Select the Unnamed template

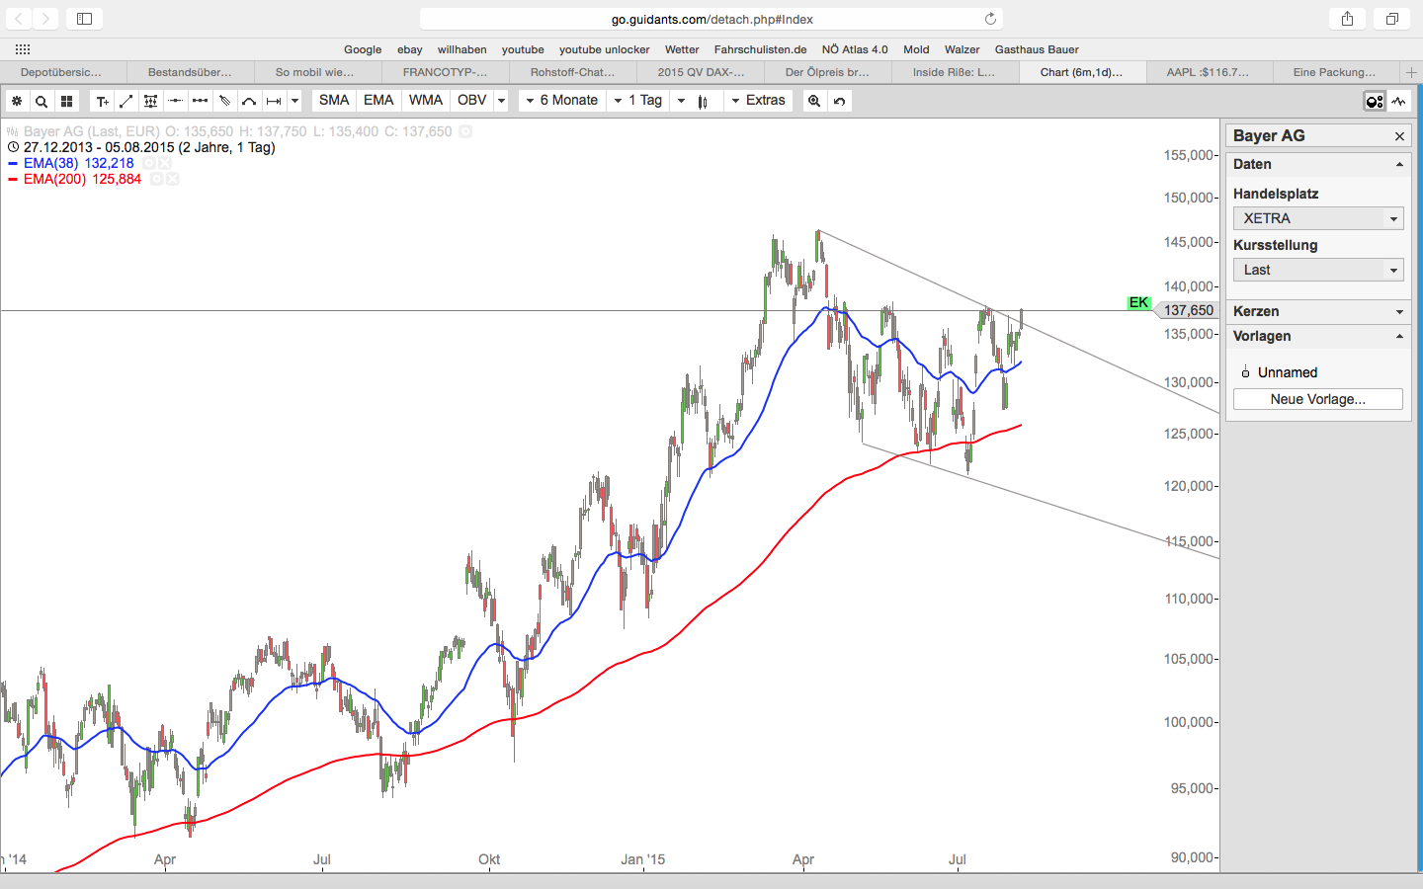pos(1287,372)
